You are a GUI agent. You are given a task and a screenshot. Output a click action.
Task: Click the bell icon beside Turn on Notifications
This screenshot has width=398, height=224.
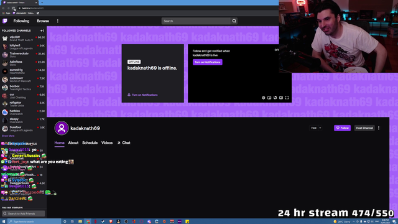click(129, 95)
